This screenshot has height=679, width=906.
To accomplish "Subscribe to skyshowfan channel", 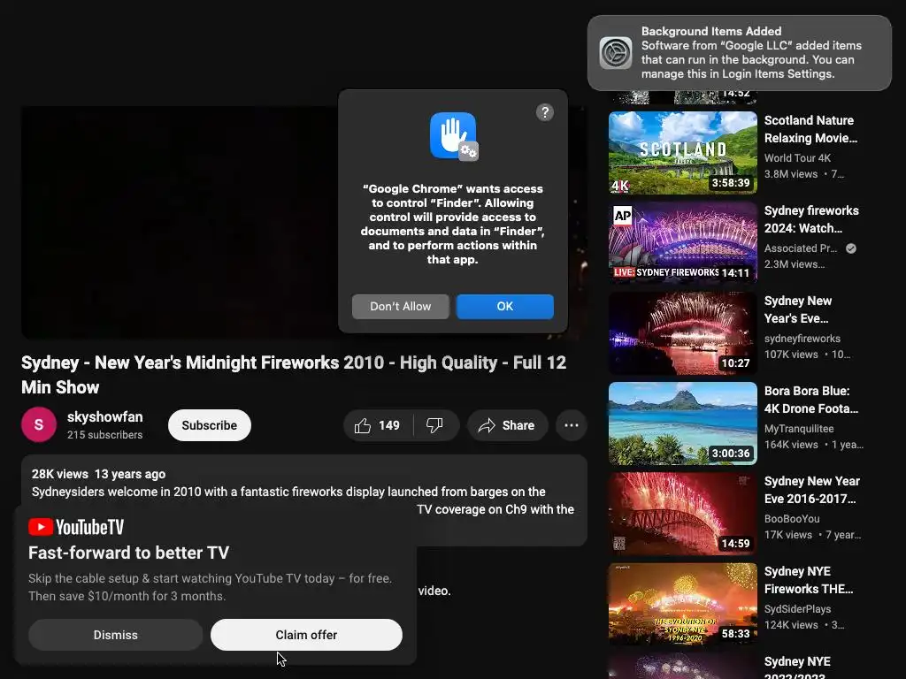I will click(x=209, y=425).
